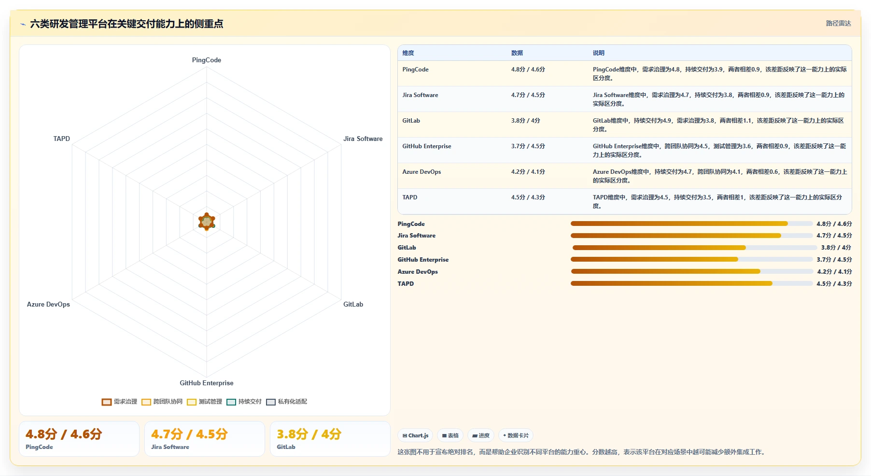Click the Jira Software radar axis label

tap(363, 139)
